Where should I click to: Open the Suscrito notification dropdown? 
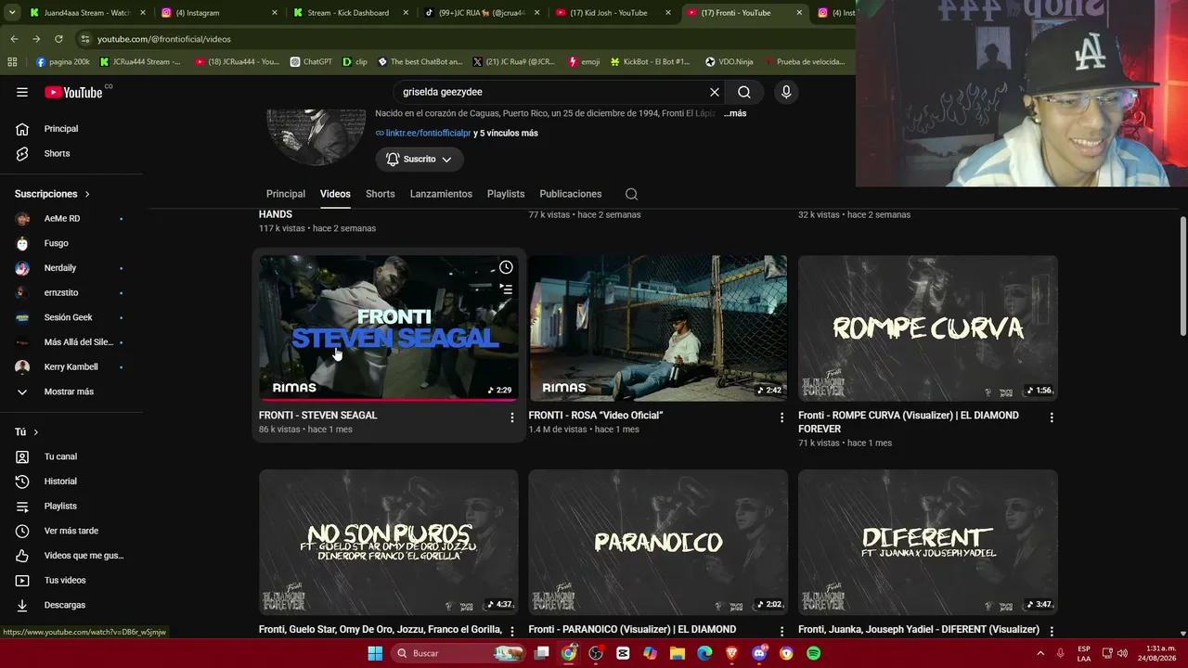[x=420, y=160]
